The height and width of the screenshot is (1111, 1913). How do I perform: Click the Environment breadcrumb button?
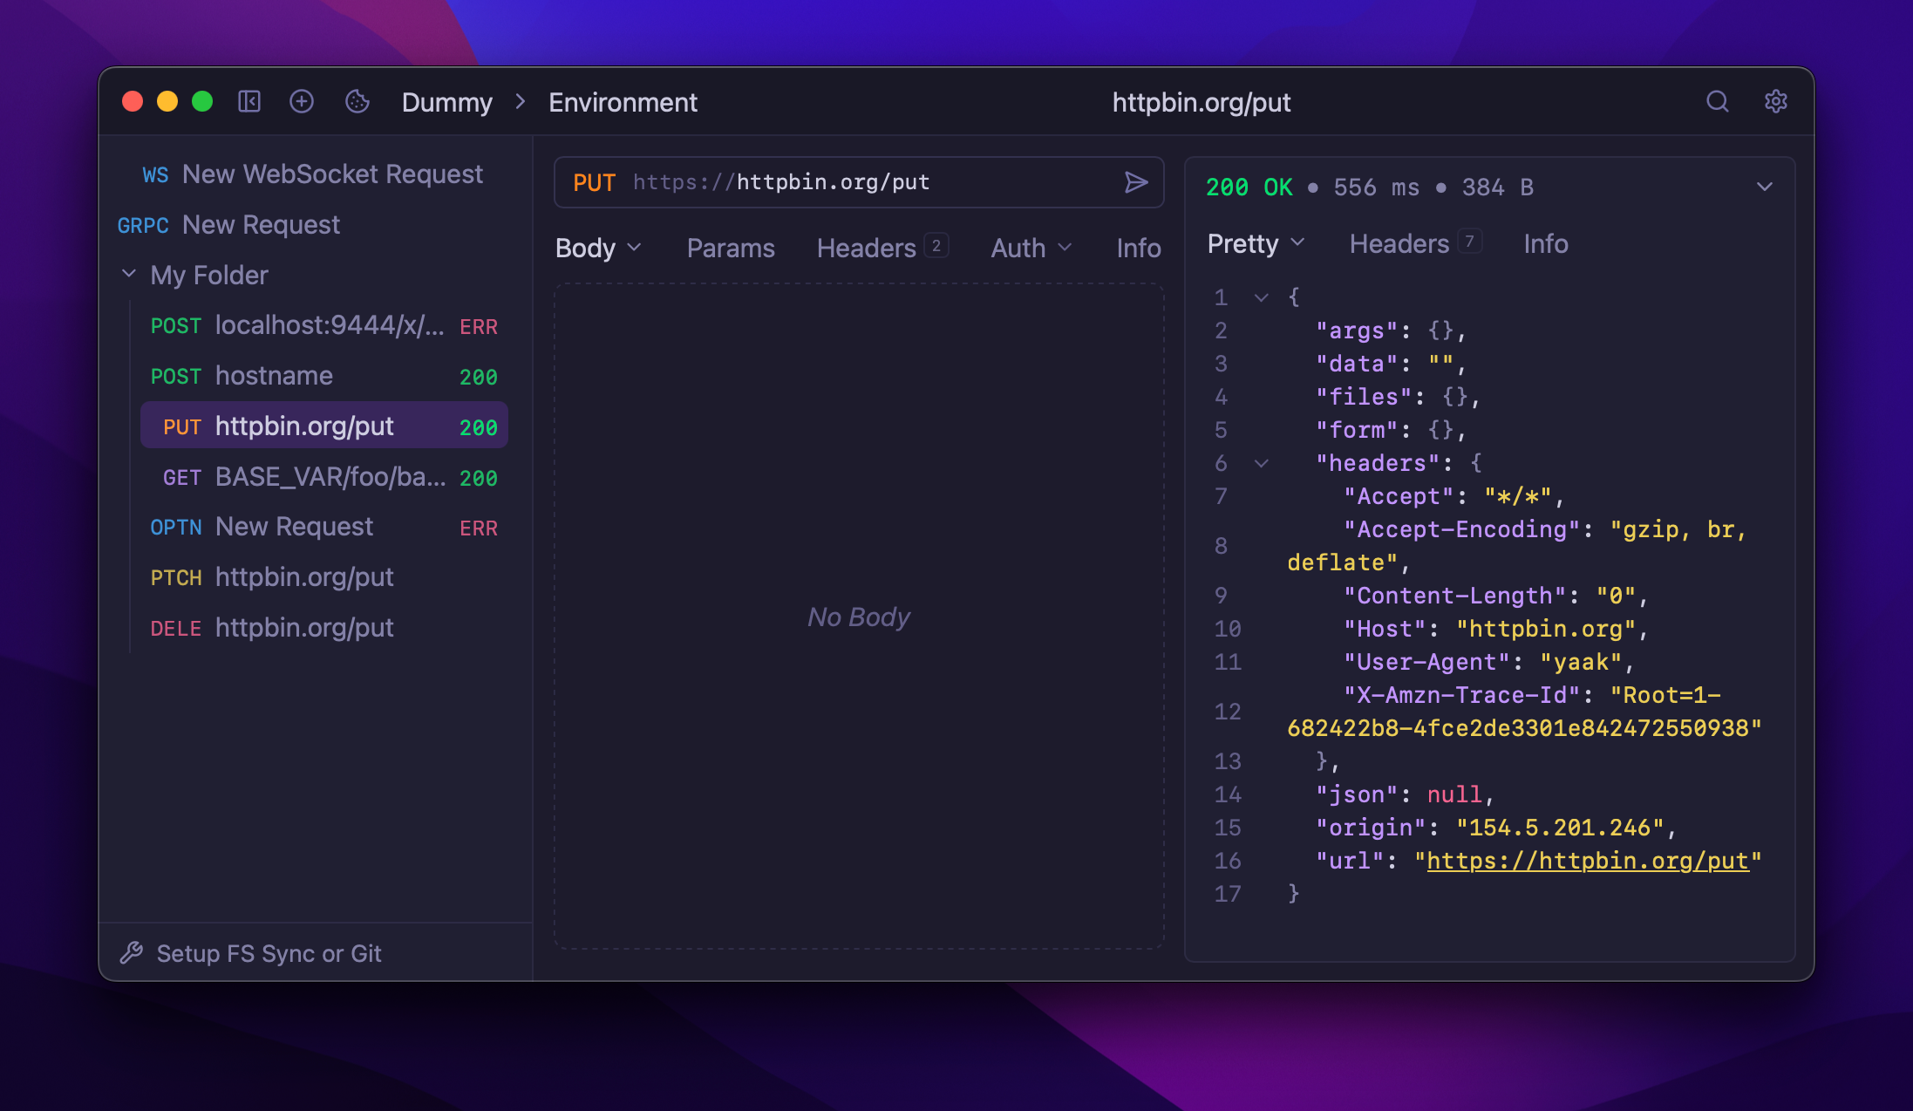pyautogui.click(x=623, y=102)
